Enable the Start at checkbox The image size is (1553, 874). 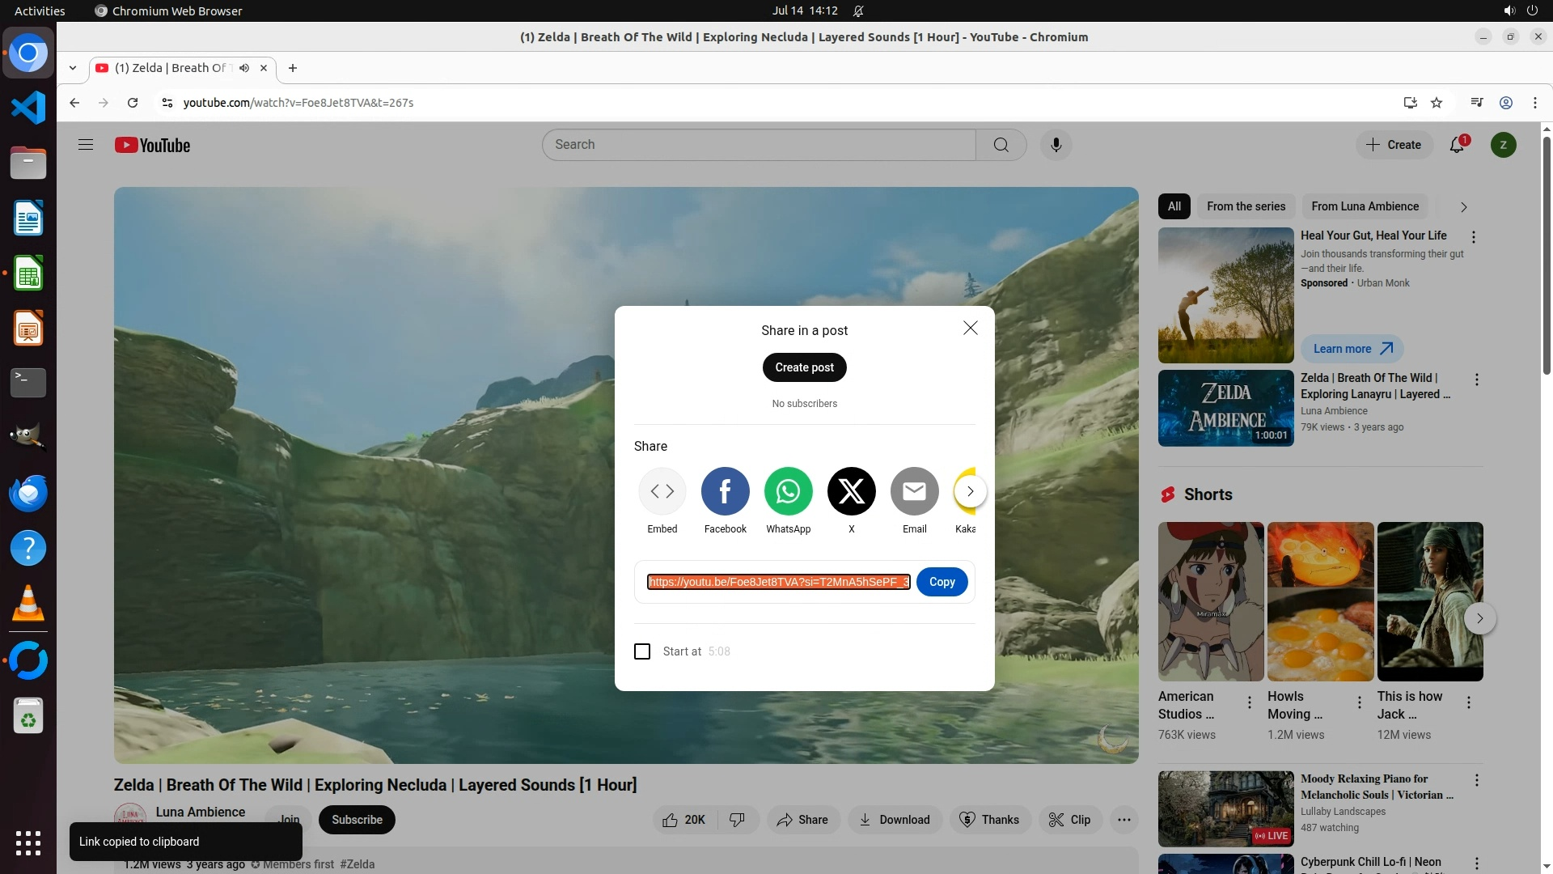642,651
